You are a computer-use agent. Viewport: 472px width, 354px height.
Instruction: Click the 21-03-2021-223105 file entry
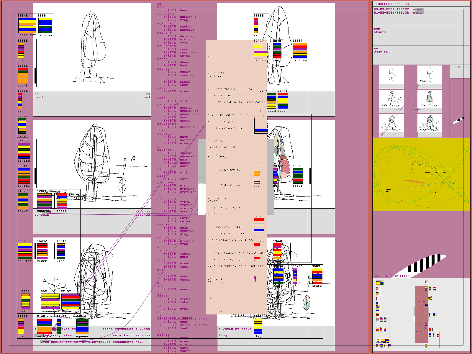pos(398,13)
